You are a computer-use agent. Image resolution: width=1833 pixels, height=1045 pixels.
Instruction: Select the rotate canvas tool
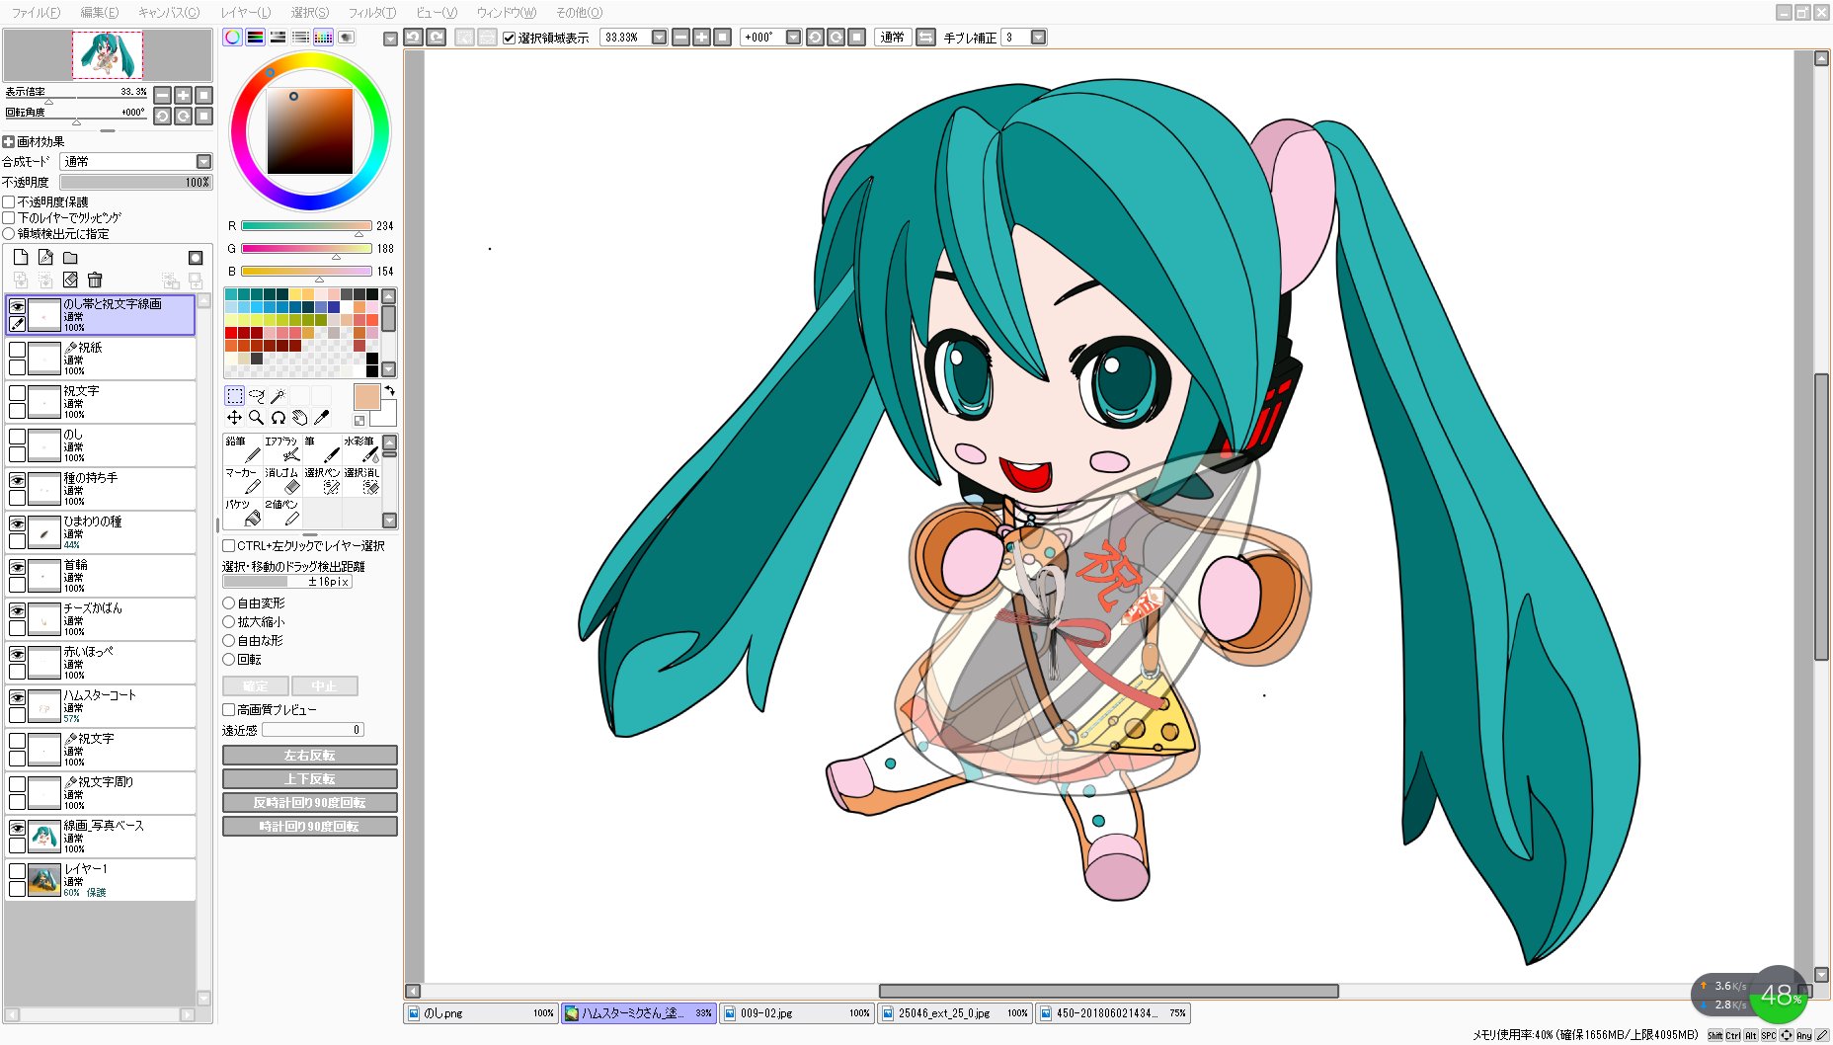[279, 418]
